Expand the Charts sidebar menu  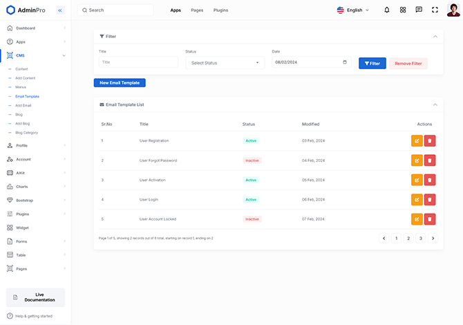coord(35,187)
